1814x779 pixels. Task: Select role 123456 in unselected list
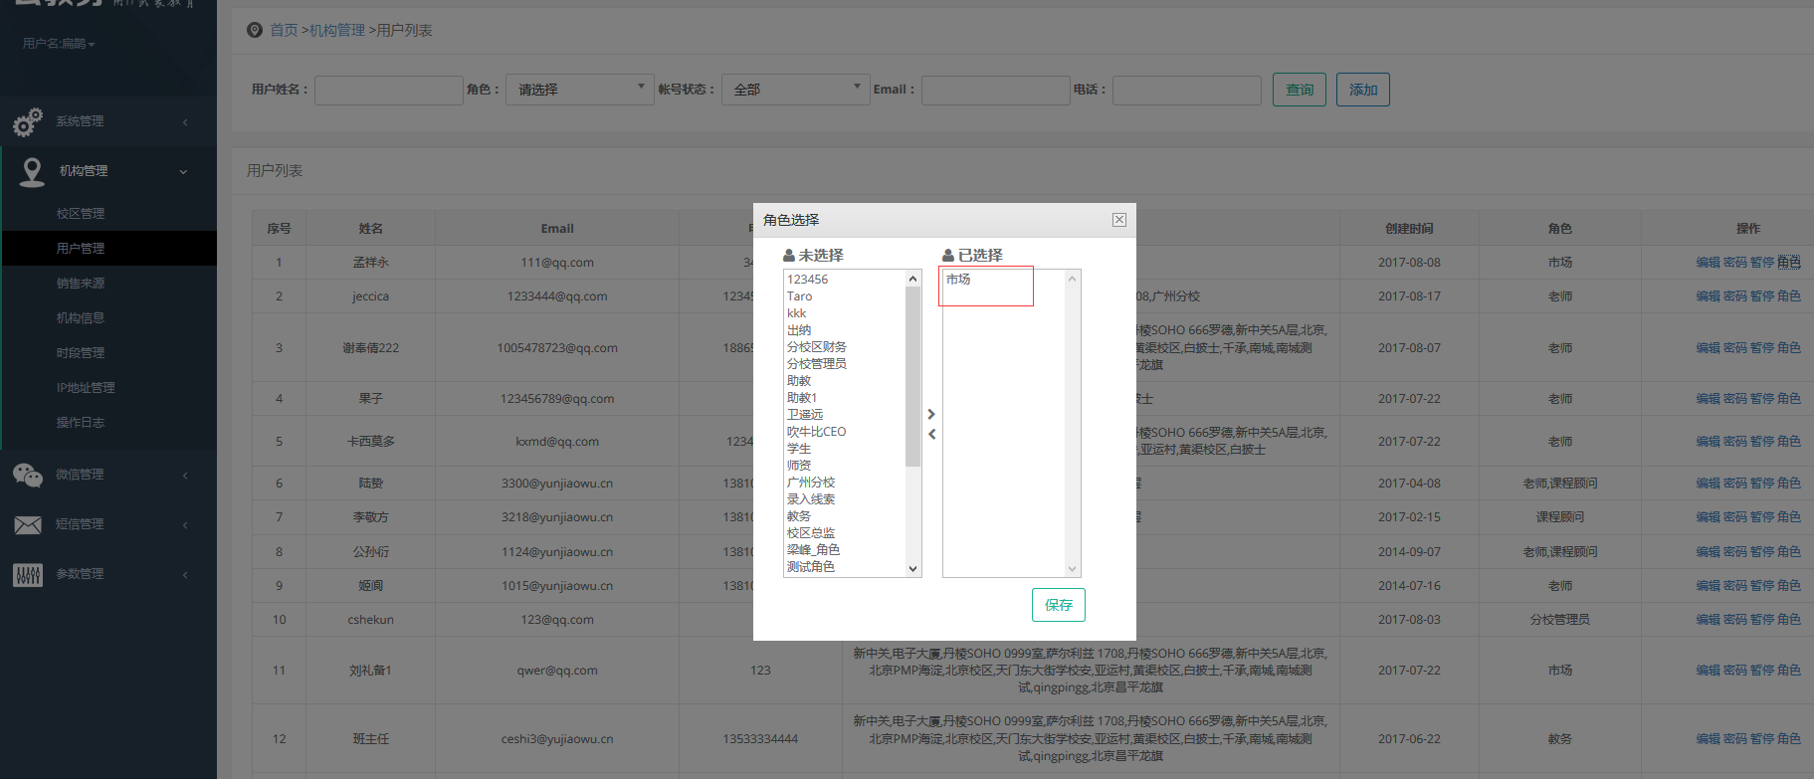[845, 280]
